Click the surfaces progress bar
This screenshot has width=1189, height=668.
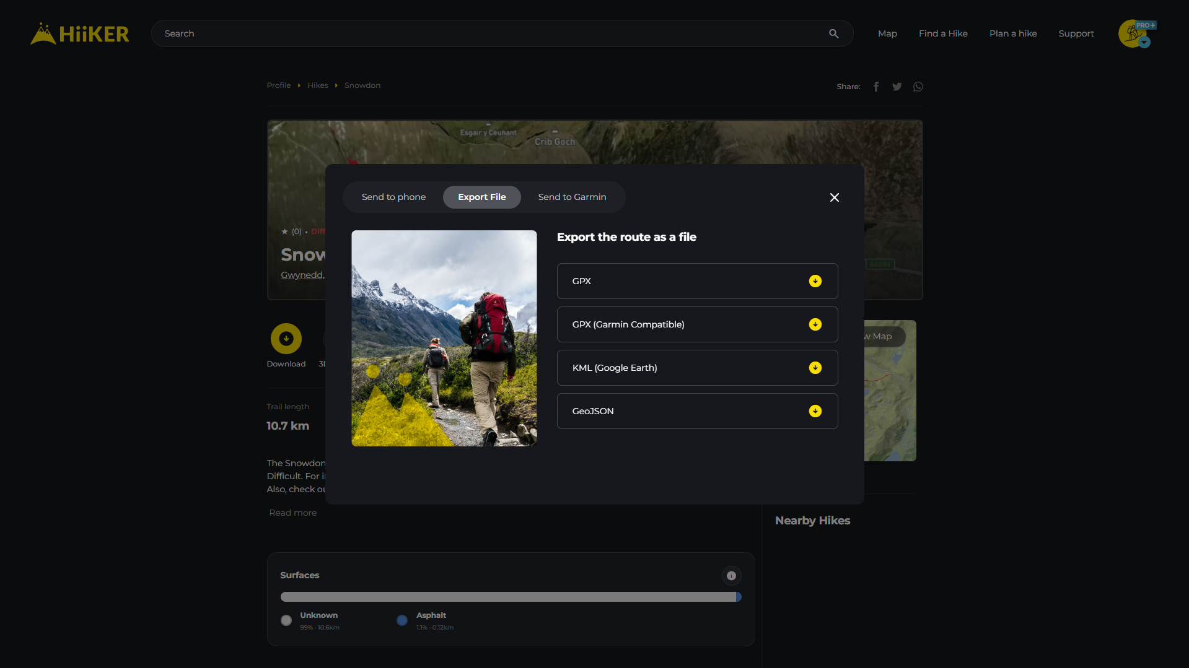pos(511,597)
